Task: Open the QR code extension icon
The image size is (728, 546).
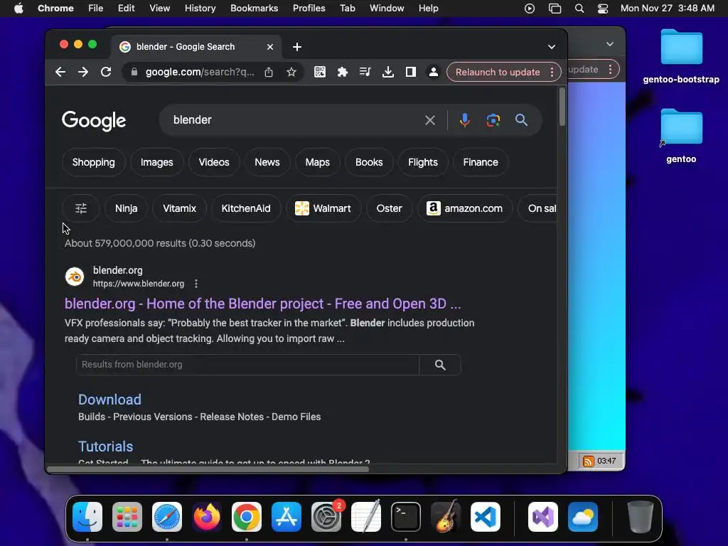Action: pyautogui.click(x=320, y=72)
